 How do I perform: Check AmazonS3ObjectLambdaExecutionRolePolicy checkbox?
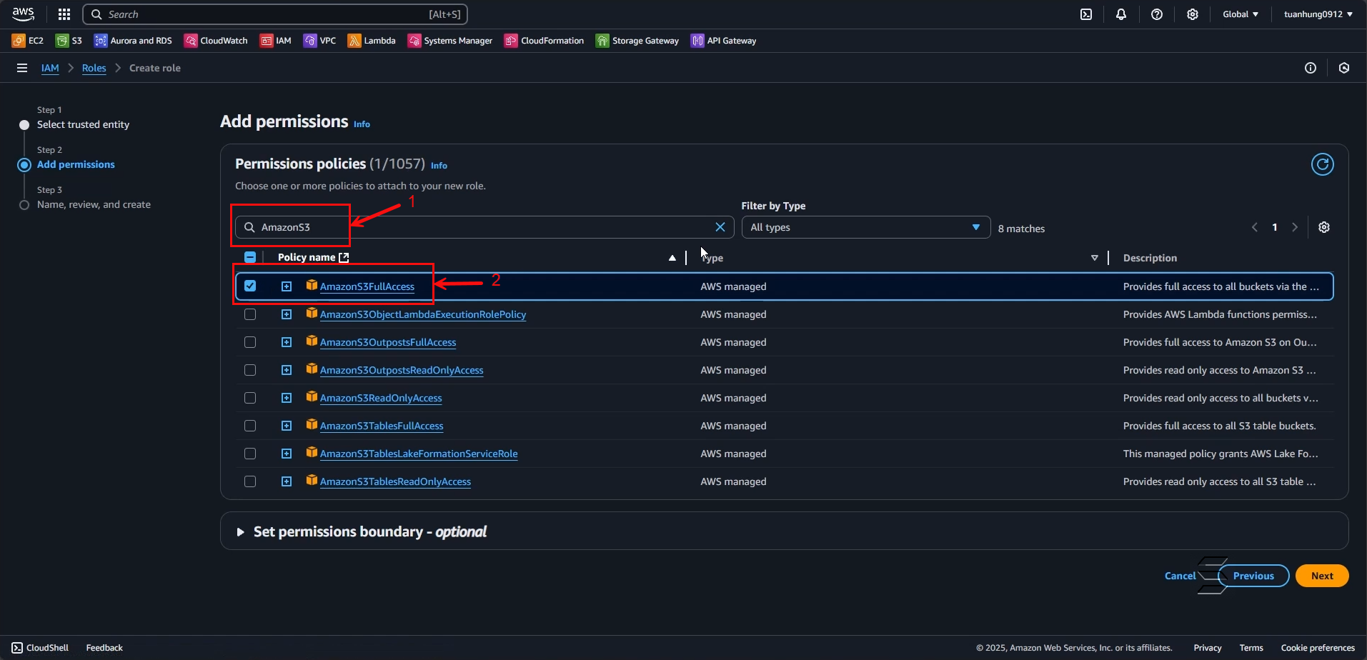[250, 314]
